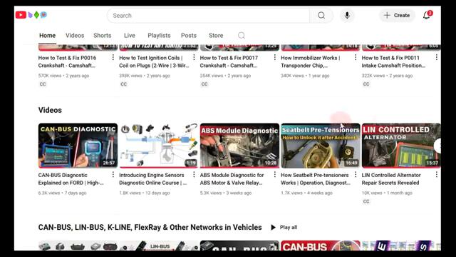Open CAN-BUS, LIN-BUS, K-LINE playlist heading
Image resolution: width=456 pixels, height=257 pixels.
(150, 227)
